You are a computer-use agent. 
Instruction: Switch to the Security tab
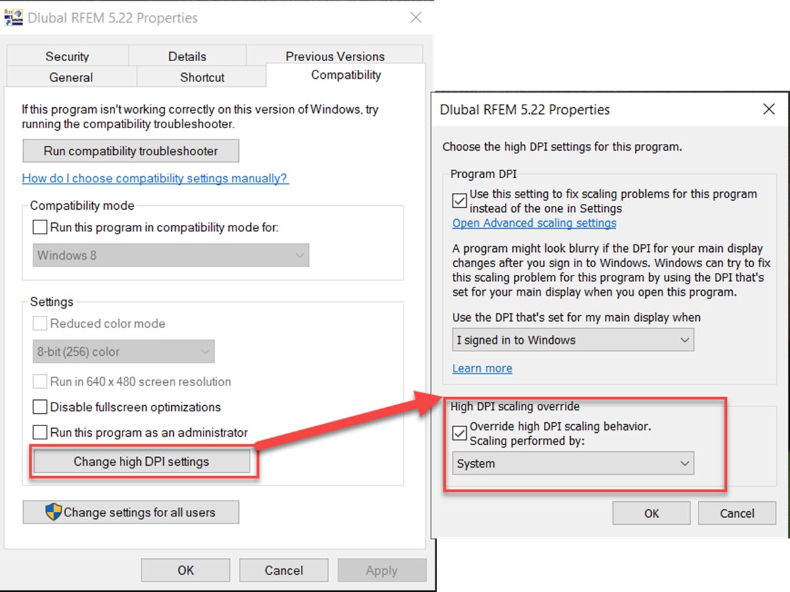tap(67, 57)
